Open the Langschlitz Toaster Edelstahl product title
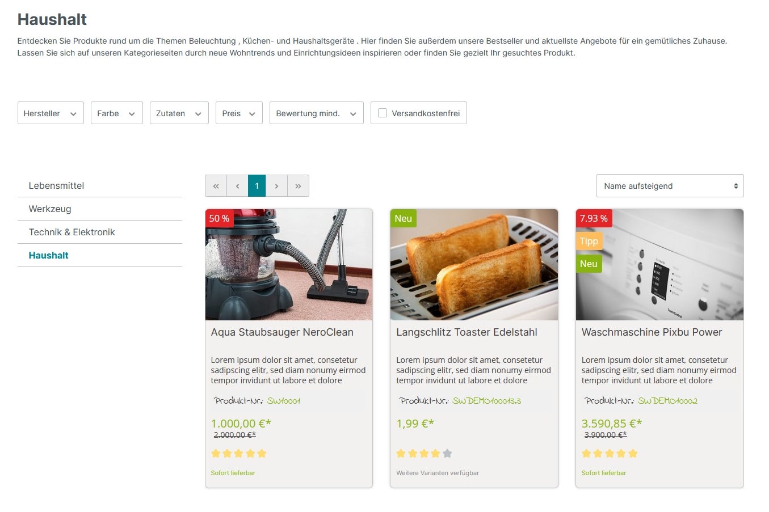 click(467, 332)
